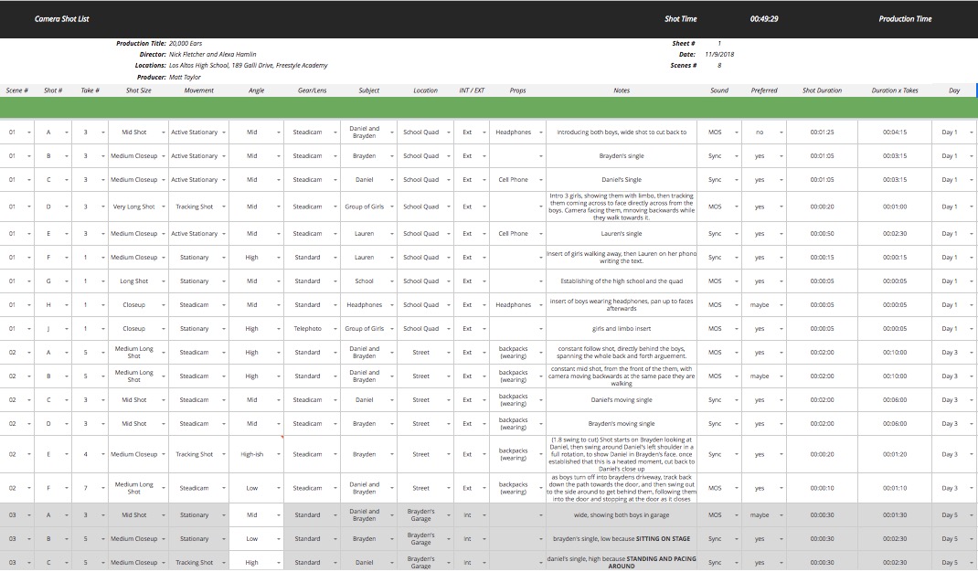Open Angle dropdown reading High-ish

tap(278, 454)
